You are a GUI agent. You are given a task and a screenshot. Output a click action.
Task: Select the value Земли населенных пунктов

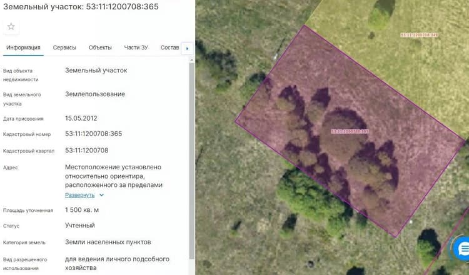click(108, 242)
